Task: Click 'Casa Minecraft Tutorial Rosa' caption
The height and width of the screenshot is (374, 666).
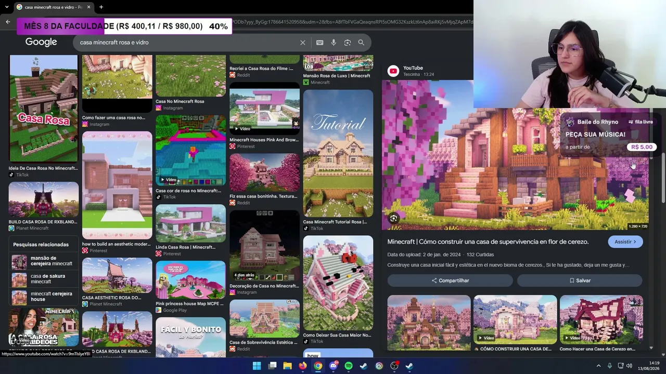Action: [x=335, y=222]
